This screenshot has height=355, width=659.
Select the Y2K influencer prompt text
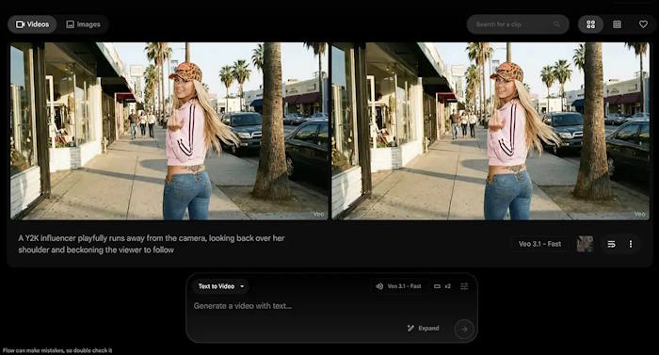pyautogui.click(x=152, y=244)
